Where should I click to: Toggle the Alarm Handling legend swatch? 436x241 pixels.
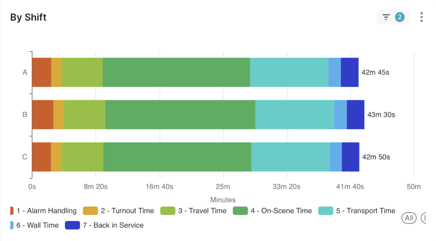(12, 211)
